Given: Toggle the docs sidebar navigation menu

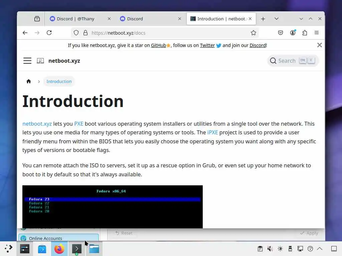Looking at the screenshot, I should pyautogui.click(x=27, y=61).
